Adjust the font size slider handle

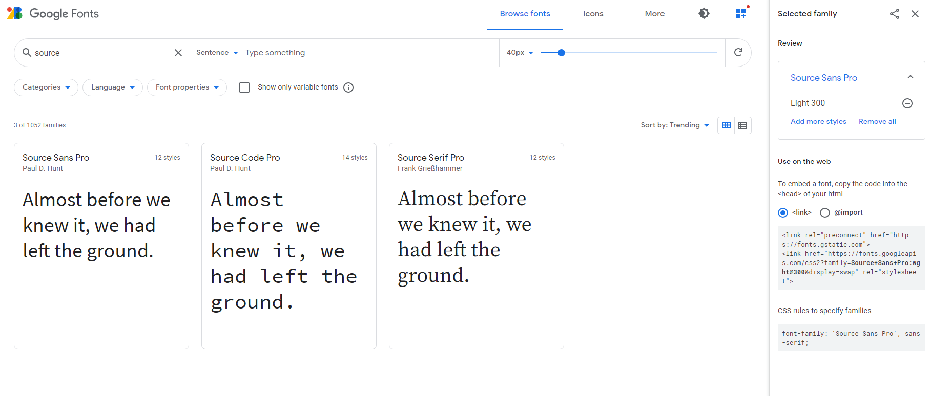[x=562, y=53]
